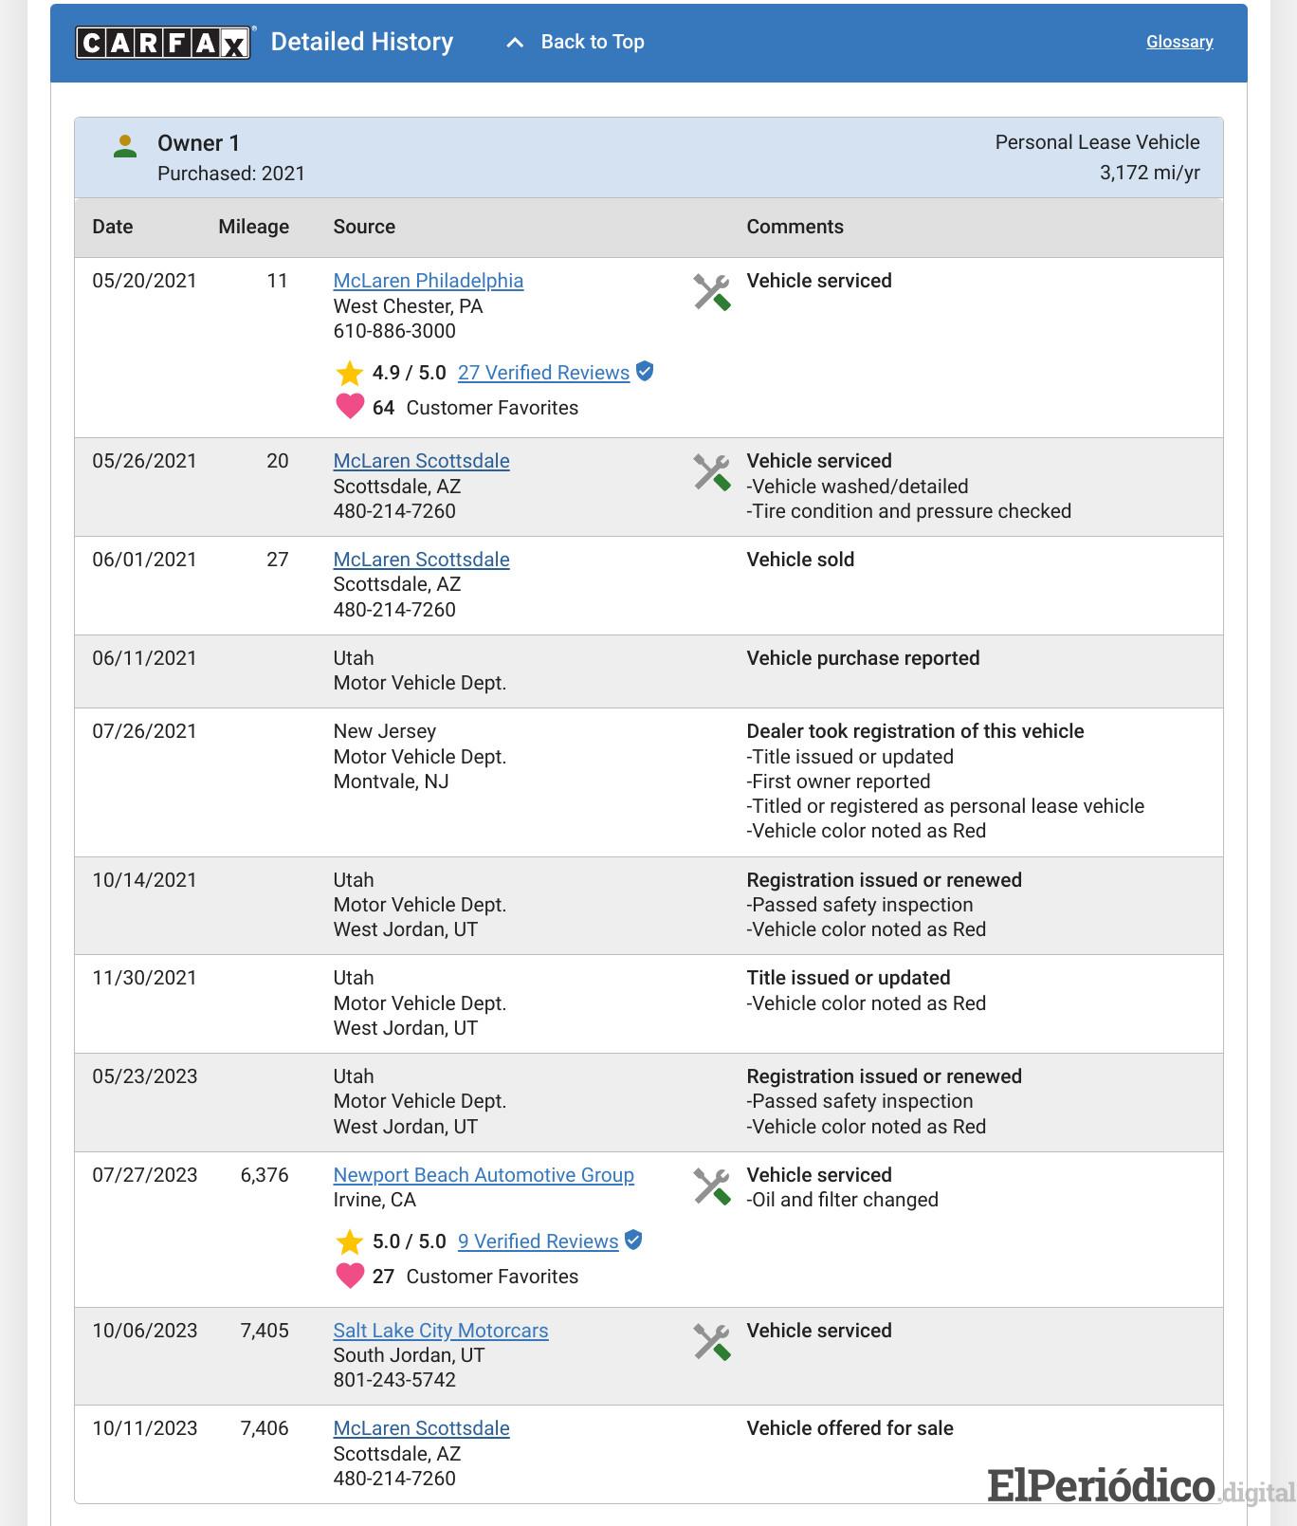Click mileage value 7,405
Screen dimensions: 1297x1526
pyautogui.click(x=265, y=1331)
